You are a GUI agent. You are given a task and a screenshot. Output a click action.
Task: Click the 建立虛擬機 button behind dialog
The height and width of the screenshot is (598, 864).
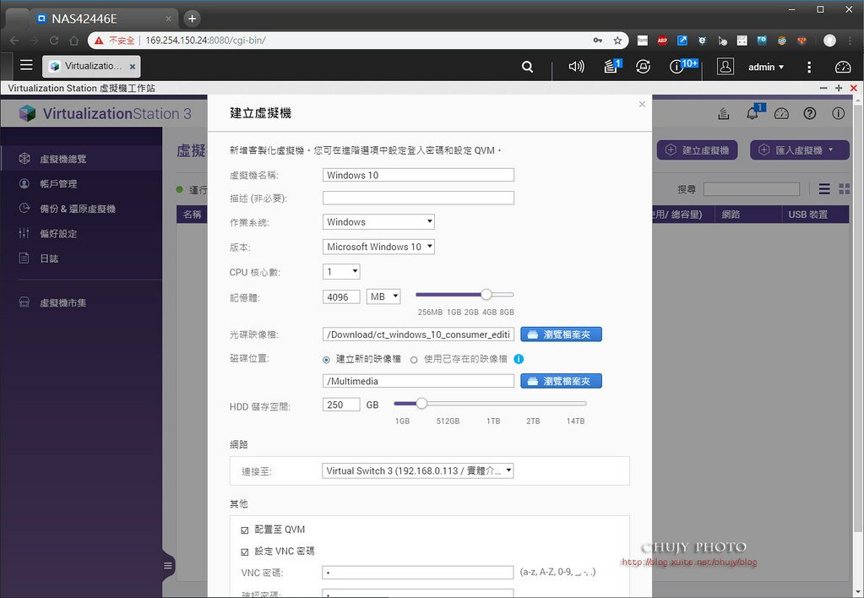pos(697,149)
